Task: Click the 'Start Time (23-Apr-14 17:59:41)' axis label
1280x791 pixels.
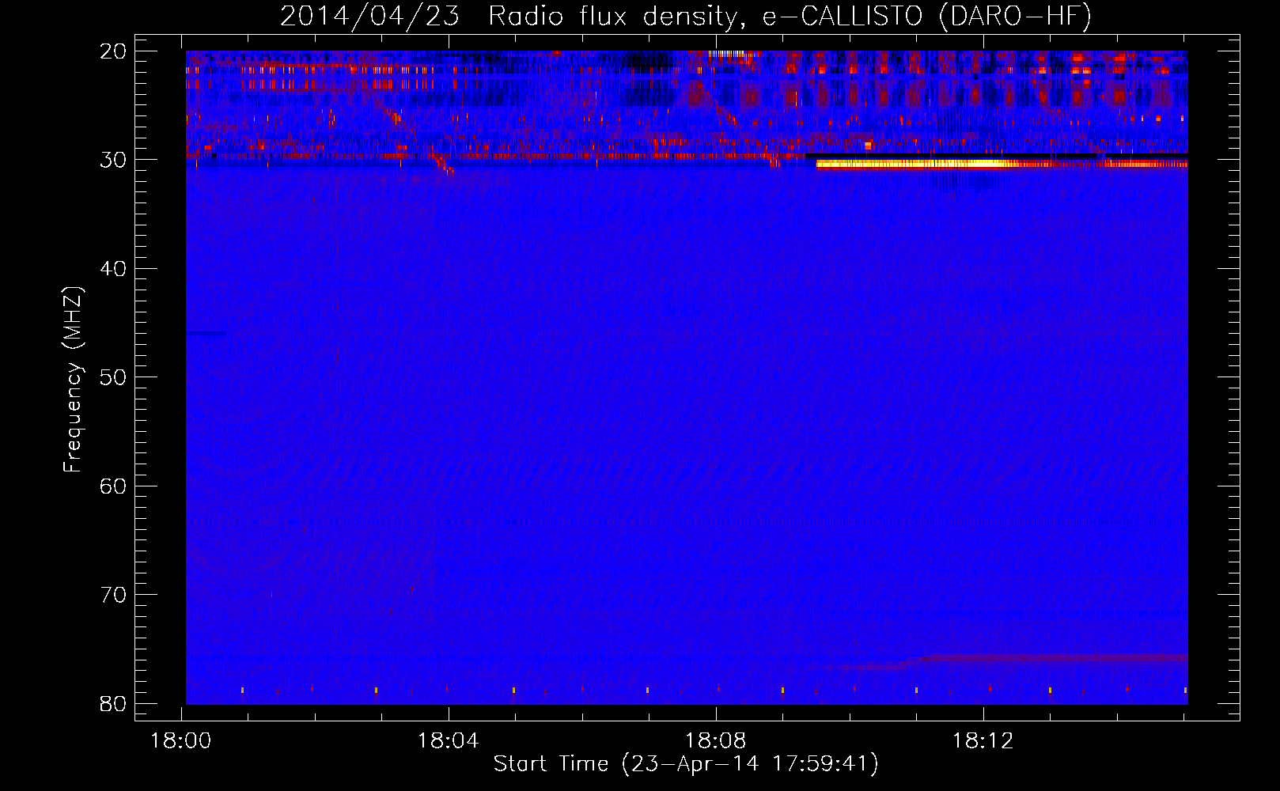Action: (686, 764)
